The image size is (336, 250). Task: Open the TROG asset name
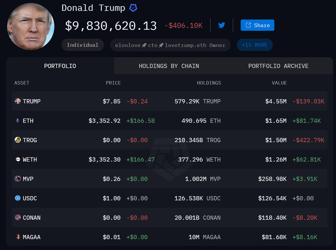[x=30, y=140]
